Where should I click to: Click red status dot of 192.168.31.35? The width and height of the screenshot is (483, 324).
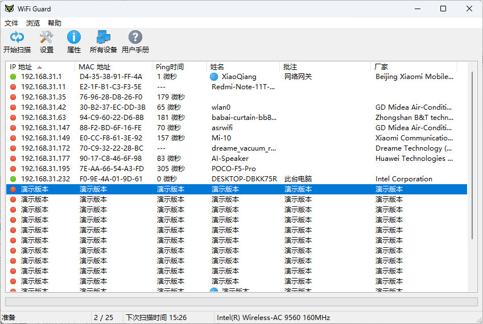click(x=13, y=97)
